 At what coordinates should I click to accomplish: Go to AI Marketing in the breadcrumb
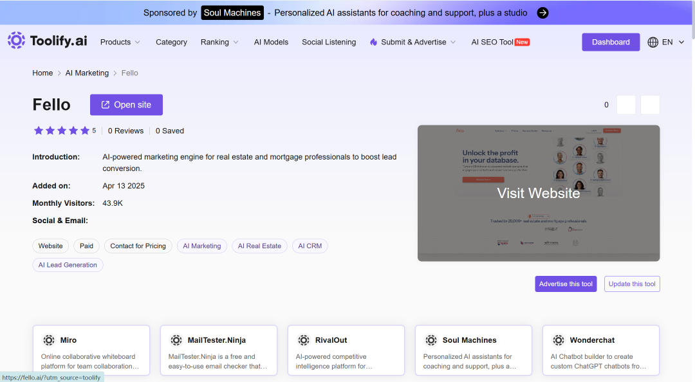pos(87,73)
